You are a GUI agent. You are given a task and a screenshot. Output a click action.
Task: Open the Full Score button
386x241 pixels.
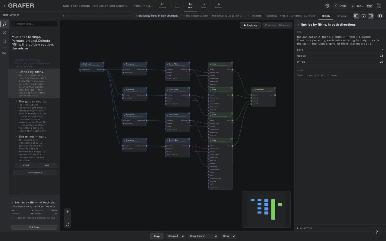[x=34, y=227]
